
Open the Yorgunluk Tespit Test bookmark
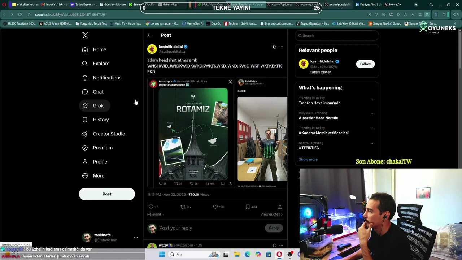[91, 23]
